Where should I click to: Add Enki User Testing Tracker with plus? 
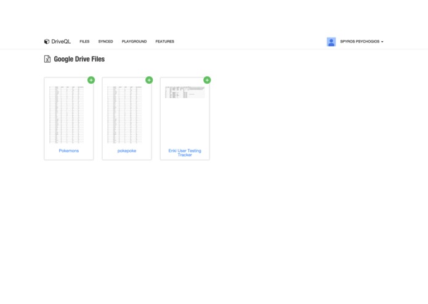[207, 80]
